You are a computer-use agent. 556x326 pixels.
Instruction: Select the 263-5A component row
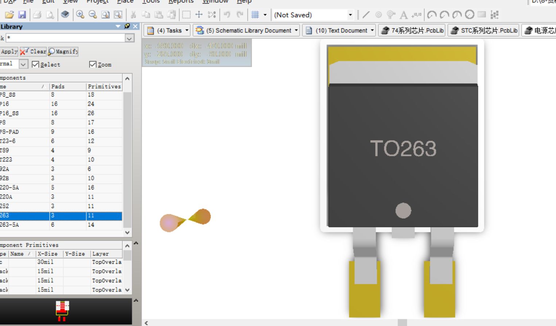pyautogui.click(x=61, y=225)
